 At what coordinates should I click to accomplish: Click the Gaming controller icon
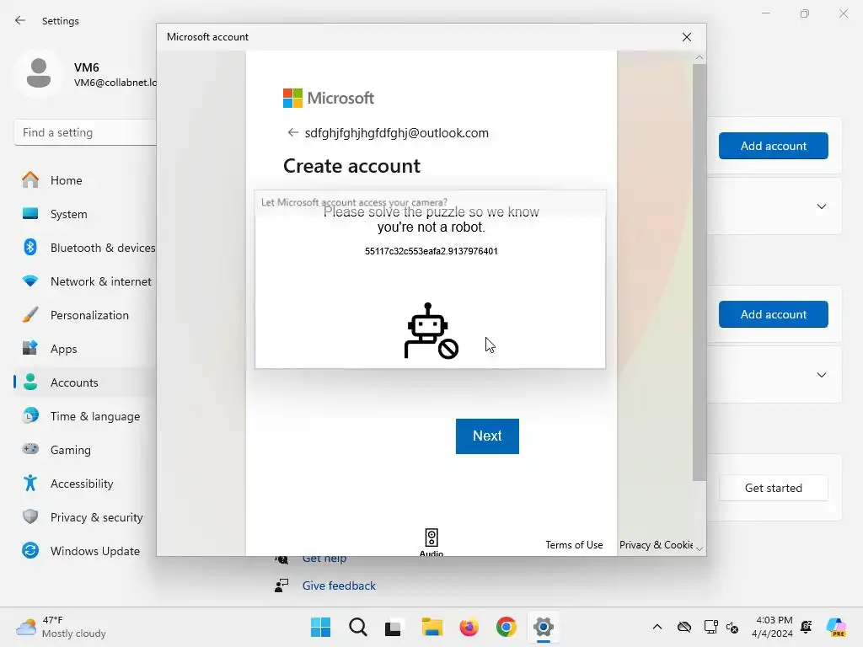[x=30, y=449]
